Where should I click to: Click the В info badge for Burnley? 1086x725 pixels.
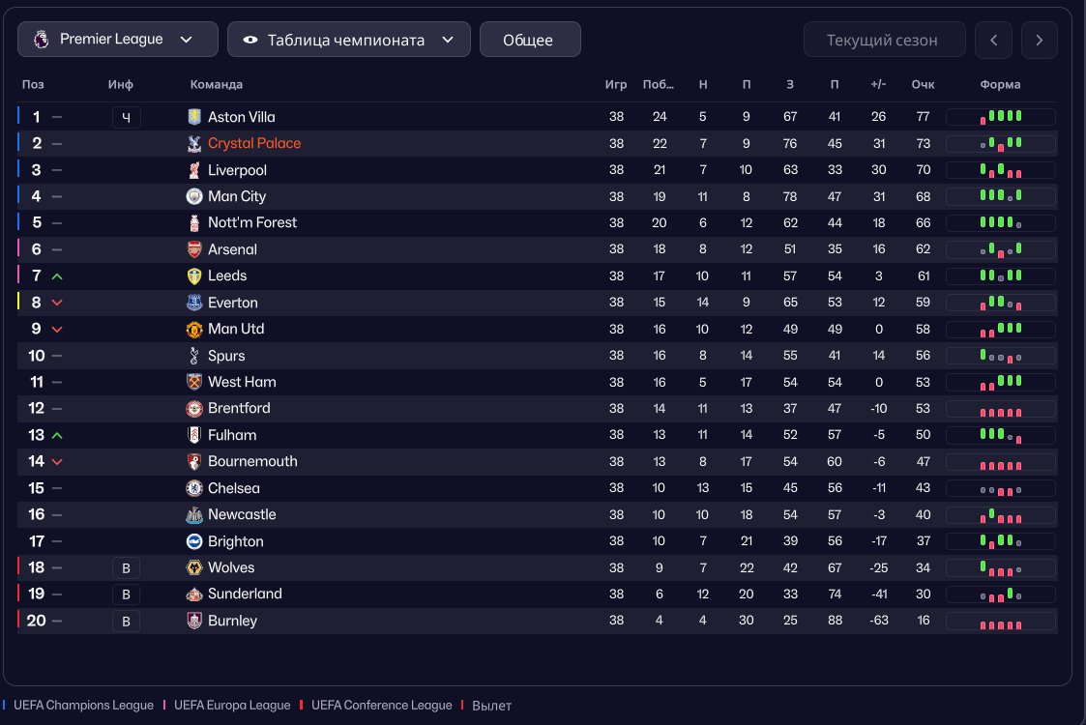(x=126, y=622)
